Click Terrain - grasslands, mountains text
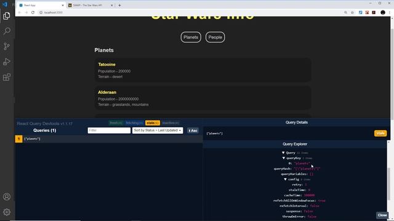Viewport: 394px width, 221px height. 123,105
